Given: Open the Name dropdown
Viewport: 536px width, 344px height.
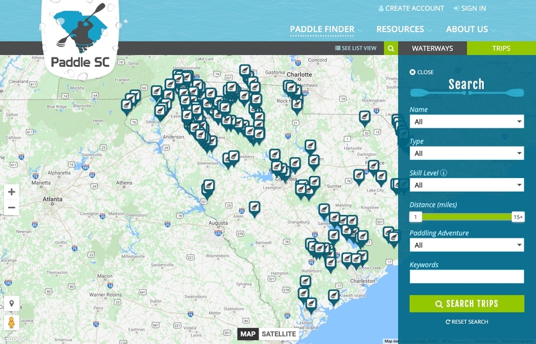Looking at the screenshot, I should [466, 122].
